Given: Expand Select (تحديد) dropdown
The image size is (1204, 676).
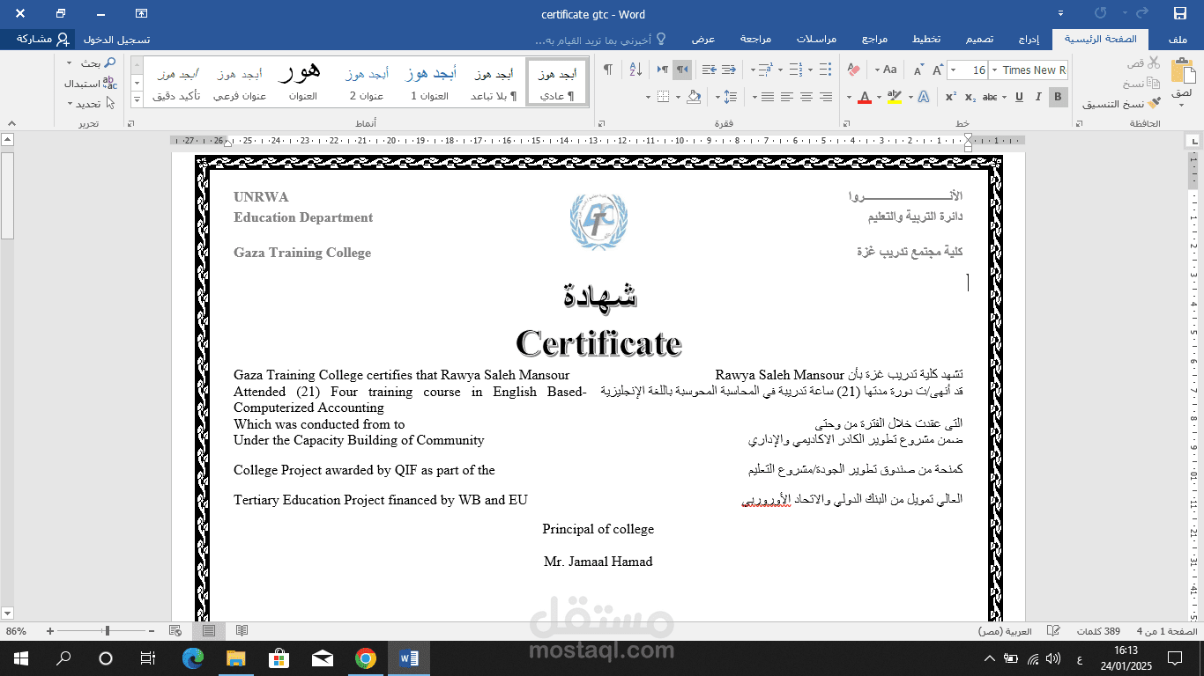Looking at the screenshot, I should click(x=88, y=104).
